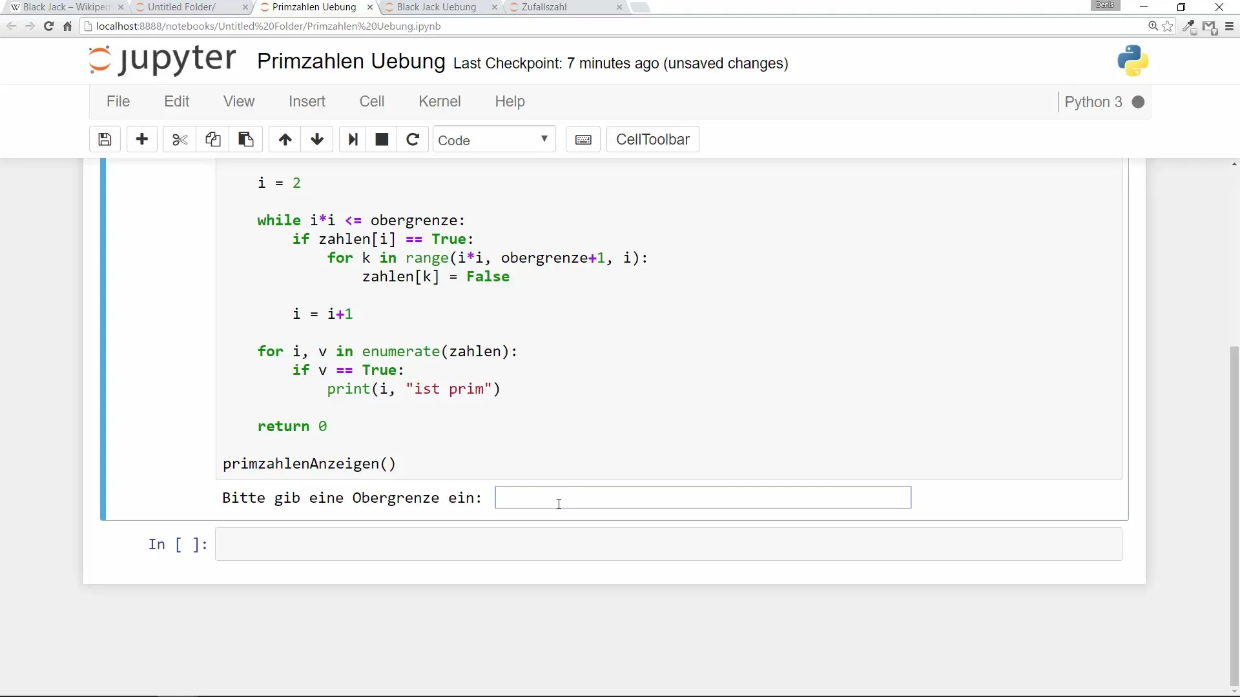Interrupt kernel with stop square icon

tap(382, 139)
